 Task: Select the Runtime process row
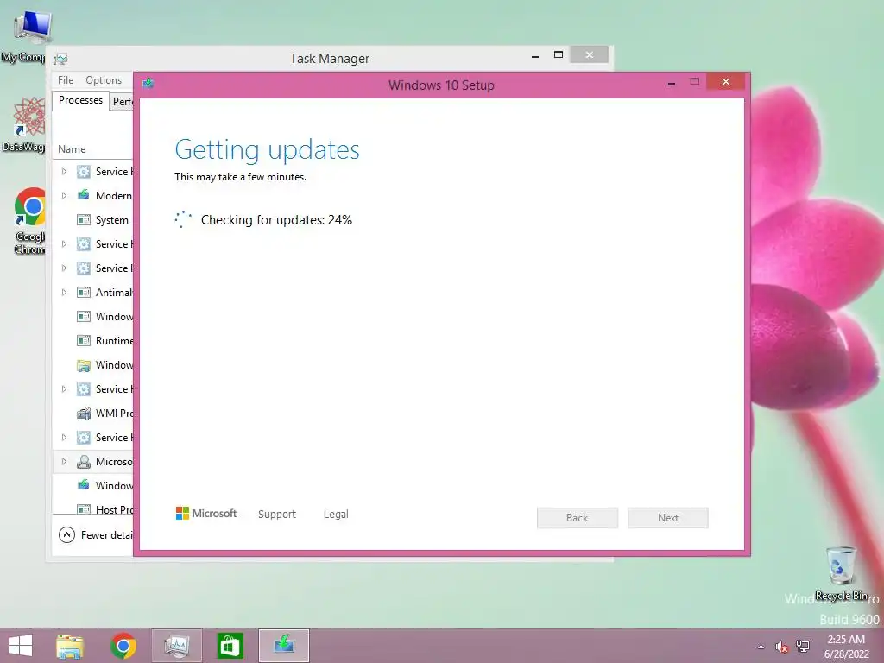[94, 340]
